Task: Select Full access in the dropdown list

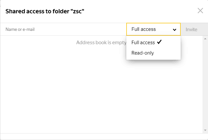Action: [x=143, y=43]
